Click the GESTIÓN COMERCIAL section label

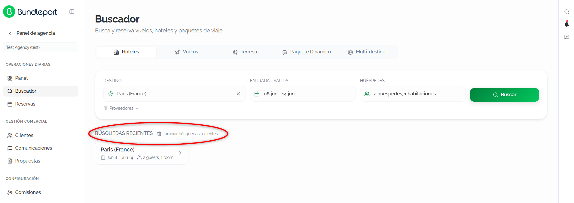tap(26, 121)
